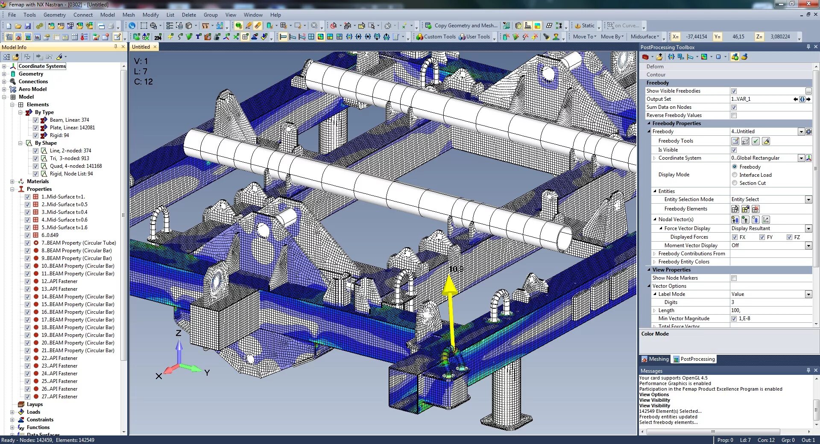Switch to the Meshing tab
820x444 pixels.
click(x=655, y=359)
